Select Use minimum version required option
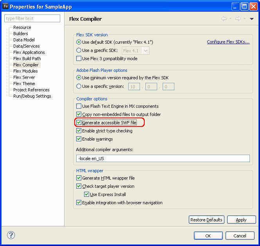260x246 pixels. 79,78
